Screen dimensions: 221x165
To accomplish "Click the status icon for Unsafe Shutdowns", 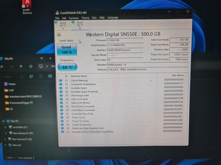I will pyautogui.click(x=62, y=124).
